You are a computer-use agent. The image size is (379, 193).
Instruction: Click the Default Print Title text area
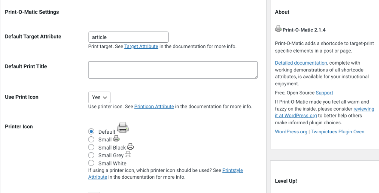(172, 70)
